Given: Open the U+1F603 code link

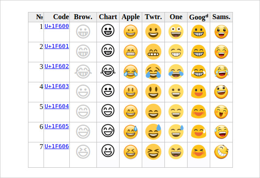Looking at the screenshot, I should coord(57,86).
